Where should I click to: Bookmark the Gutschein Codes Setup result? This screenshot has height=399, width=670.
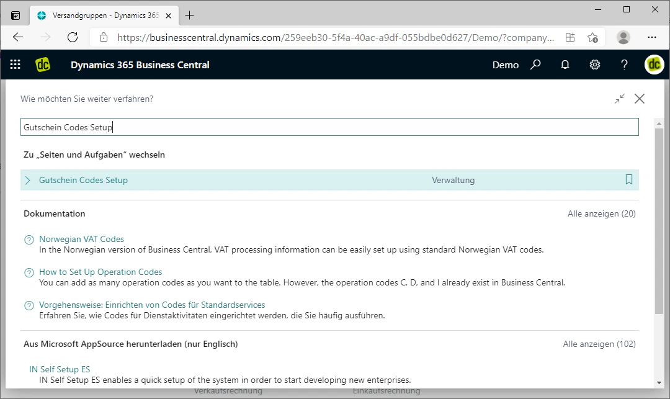[x=629, y=179]
